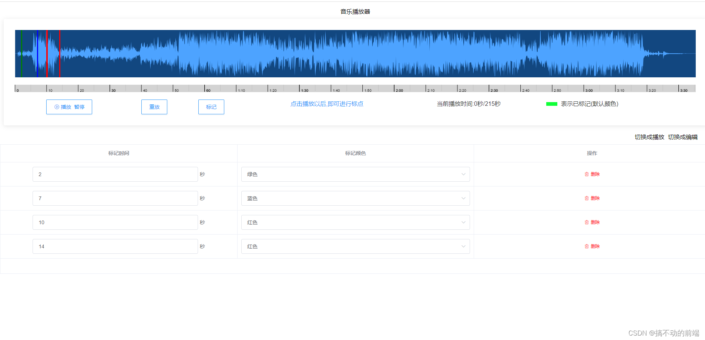705x340 pixels.
Task: Delete the 14 second marker row
Action: [x=592, y=246]
